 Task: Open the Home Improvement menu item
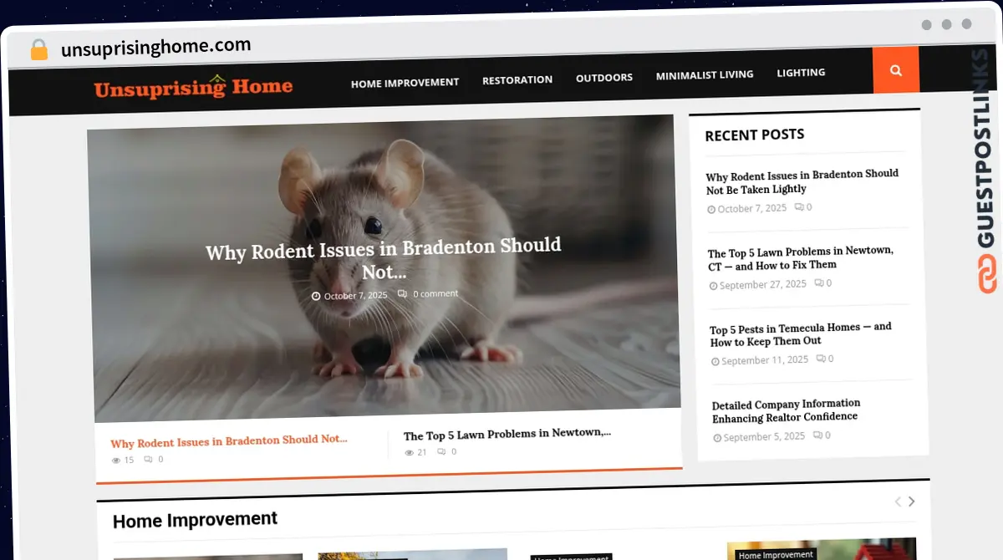coord(405,82)
